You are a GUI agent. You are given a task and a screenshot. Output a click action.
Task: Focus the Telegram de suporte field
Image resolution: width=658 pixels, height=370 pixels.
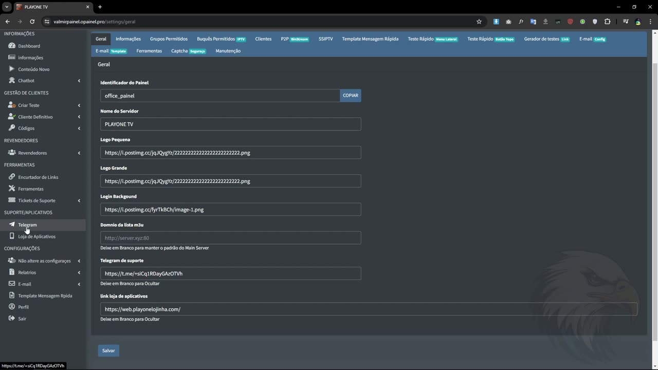click(x=230, y=273)
